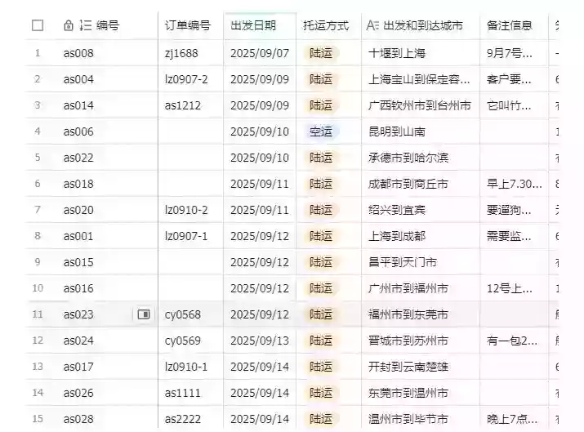Click the empty 订单编号 cell in row as006
This screenshot has height=432, width=584.
click(190, 131)
